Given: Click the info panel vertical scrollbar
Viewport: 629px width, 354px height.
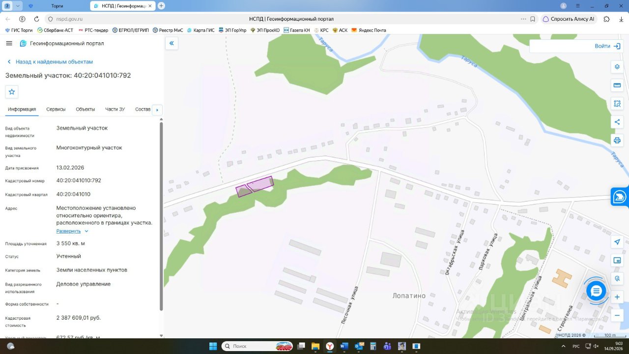Looking at the screenshot, I should click(x=161, y=216).
